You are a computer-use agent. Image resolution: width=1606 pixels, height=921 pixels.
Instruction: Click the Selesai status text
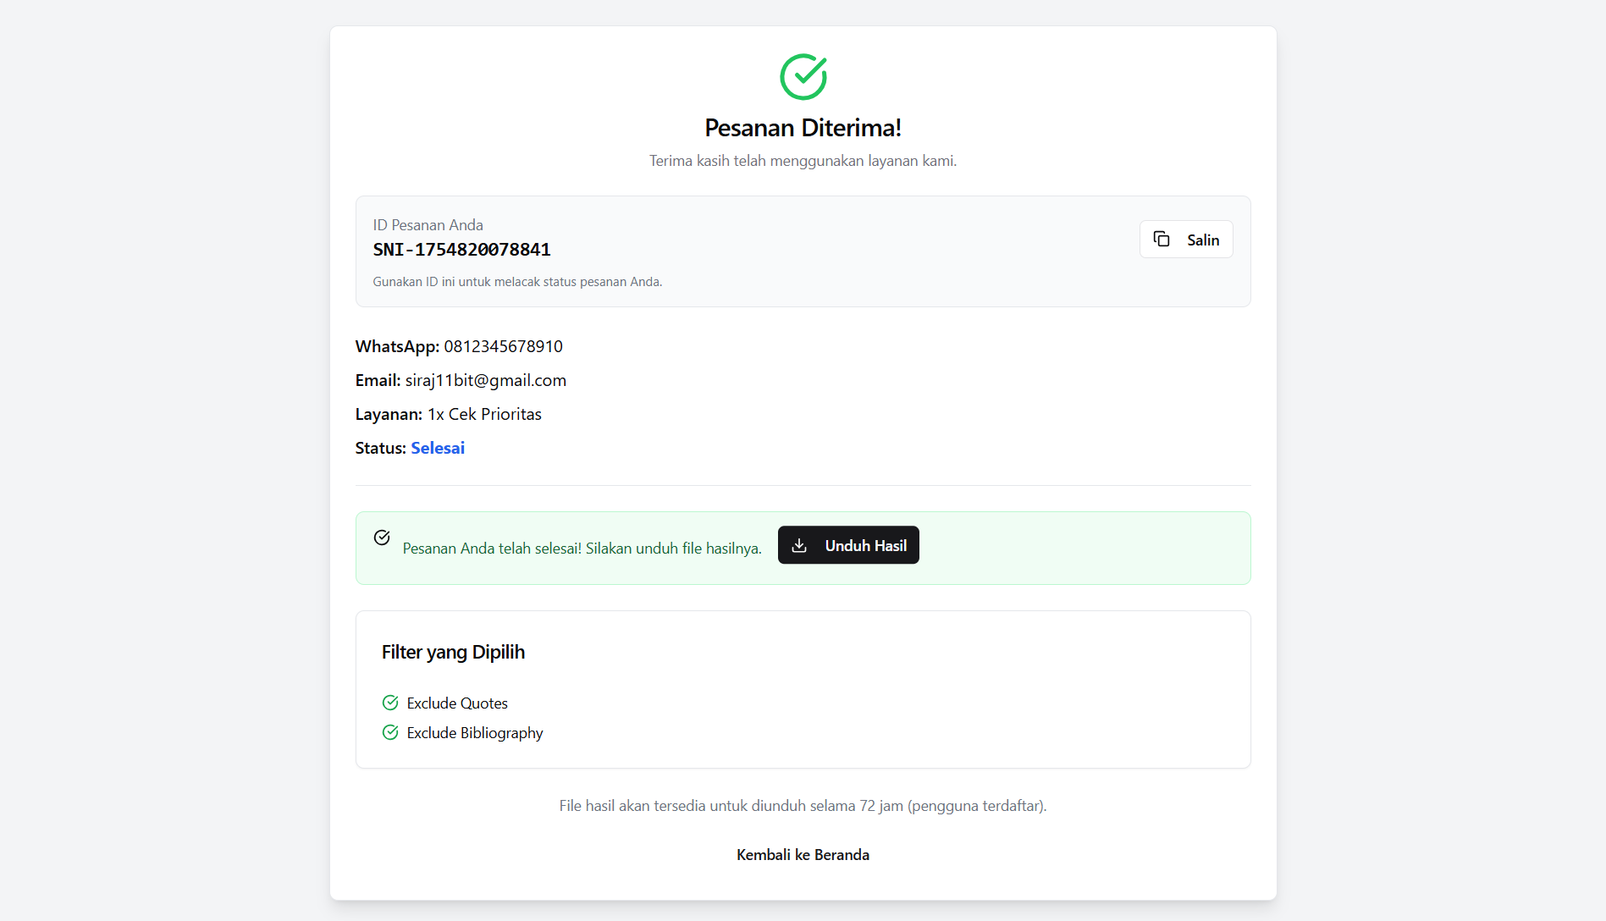pyautogui.click(x=438, y=448)
